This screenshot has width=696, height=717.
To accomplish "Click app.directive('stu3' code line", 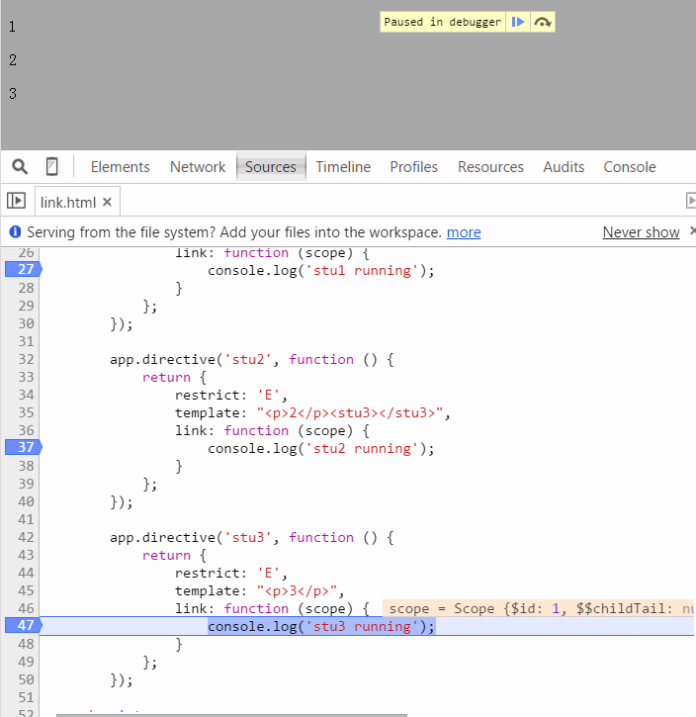I will (252, 537).
